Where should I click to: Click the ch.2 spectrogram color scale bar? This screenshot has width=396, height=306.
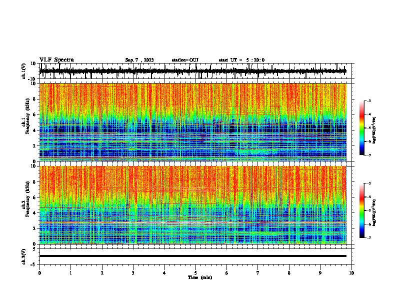pyautogui.click(x=362, y=210)
